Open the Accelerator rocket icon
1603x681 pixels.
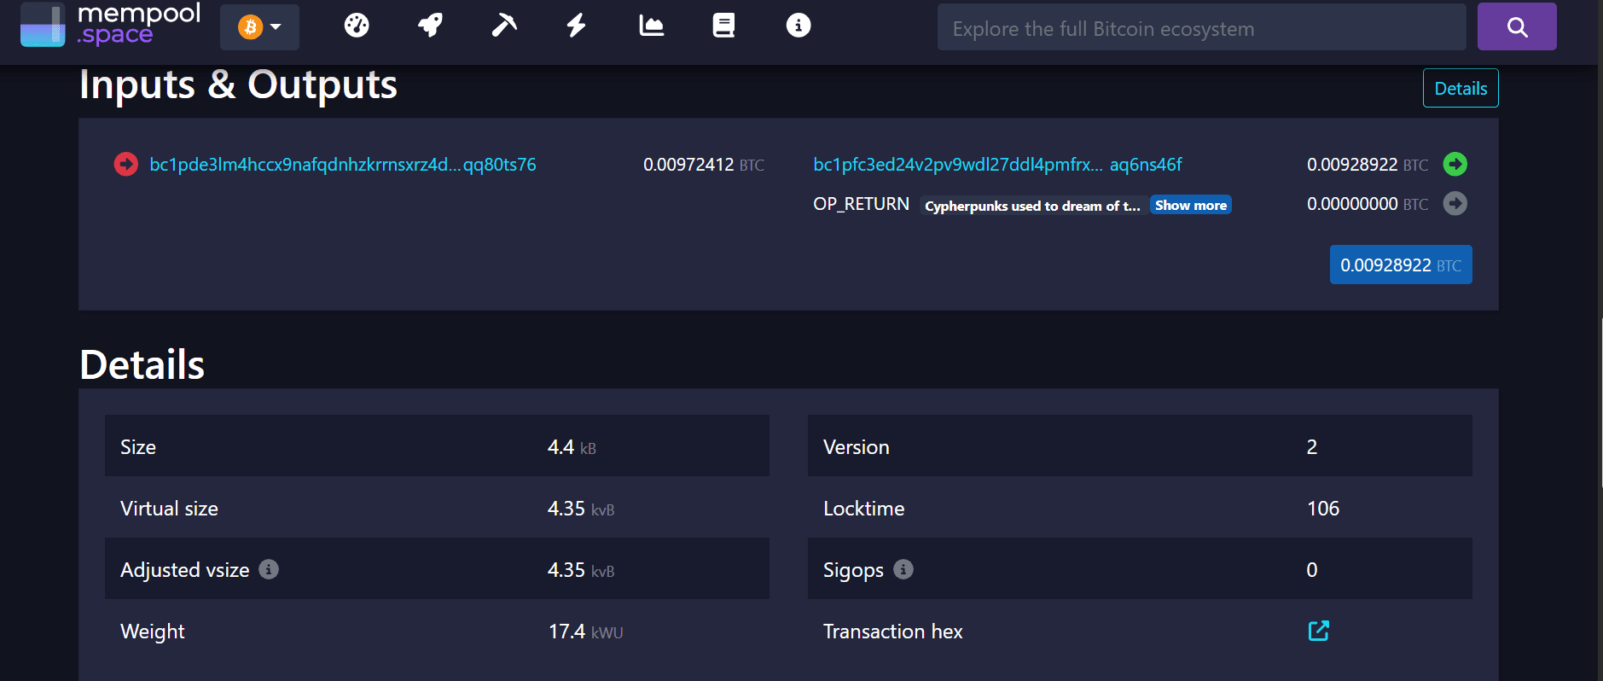[x=430, y=26]
